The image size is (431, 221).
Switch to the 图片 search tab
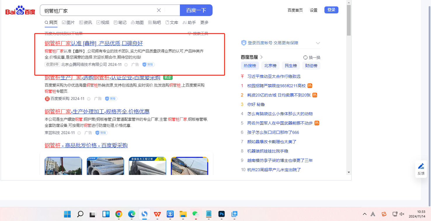pyautogui.click(x=68, y=22)
